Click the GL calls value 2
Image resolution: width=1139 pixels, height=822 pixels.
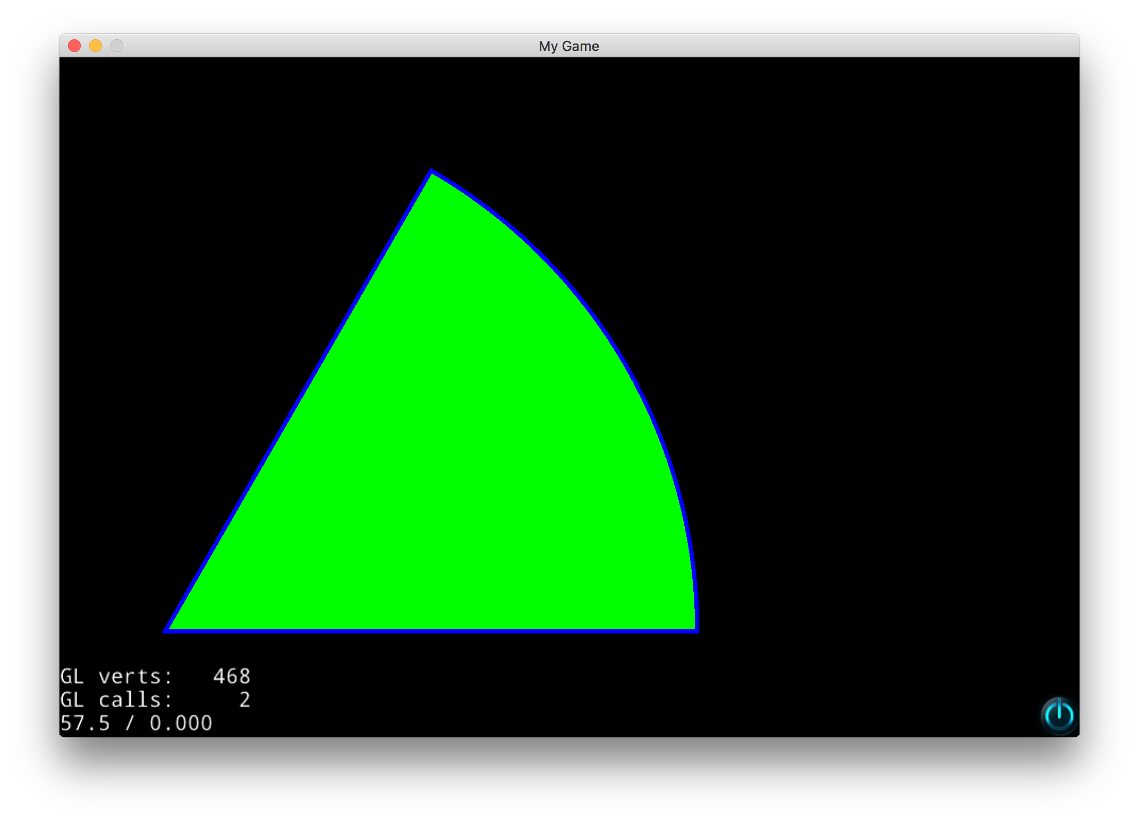click(244, 700)
